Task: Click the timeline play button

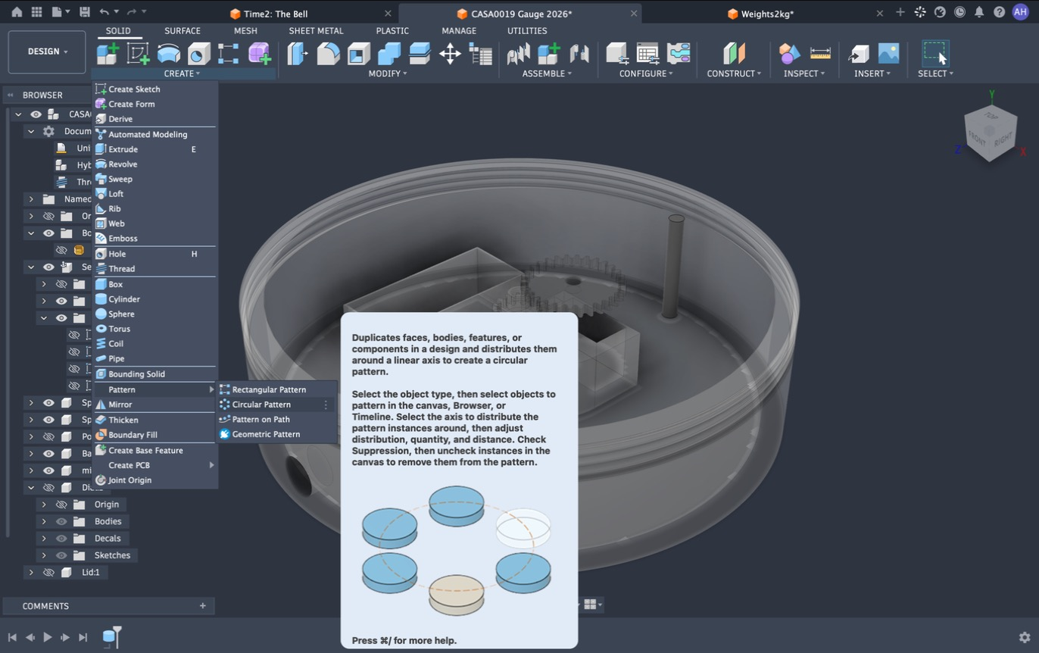Action: [47, 637]
